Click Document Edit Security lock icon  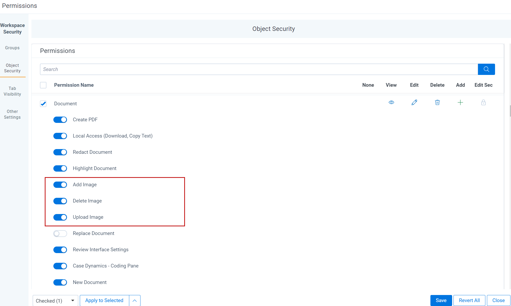click(484, 102)
